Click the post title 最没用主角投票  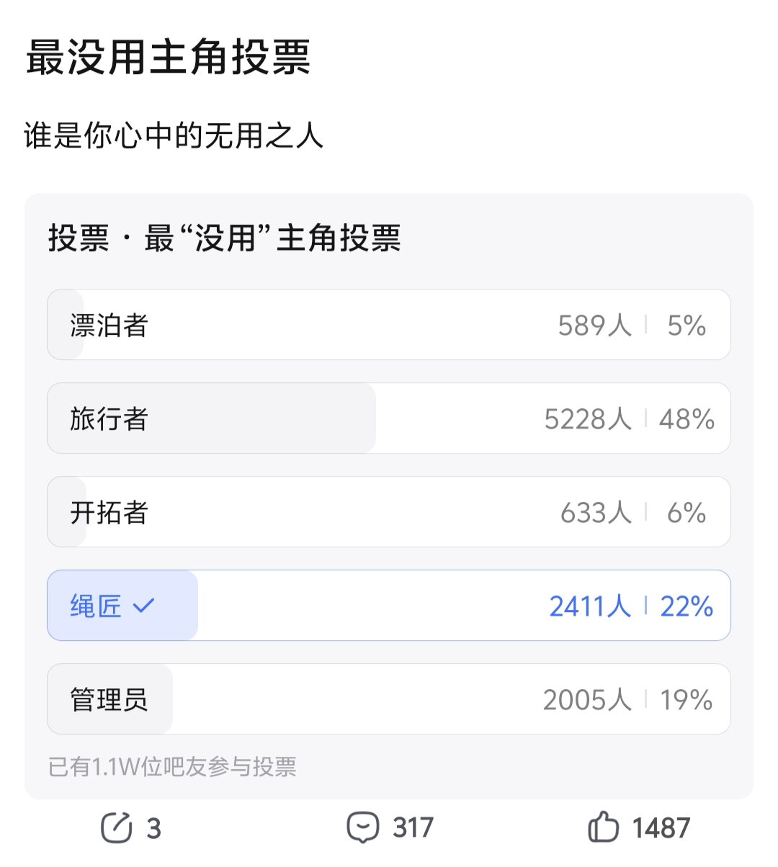[x=168, y=57]
